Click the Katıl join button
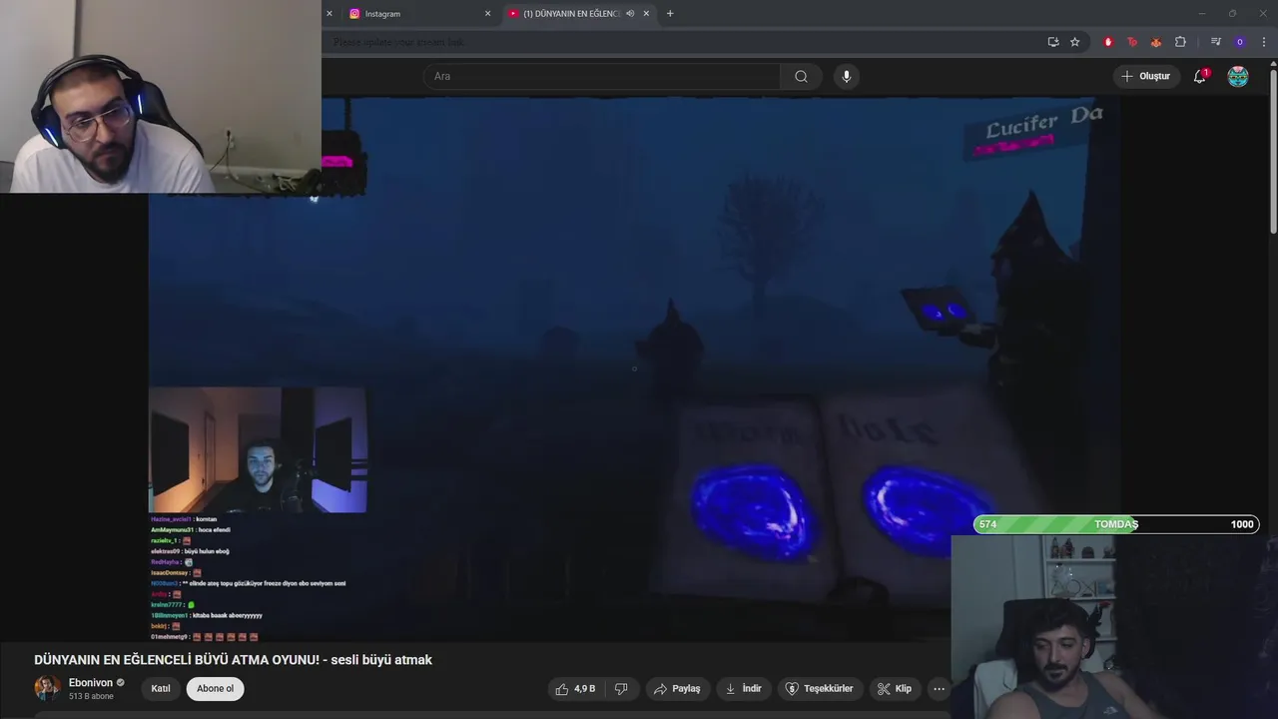Image resolution: width=1278 pixels, height=719 pixels. coord(161,688)
